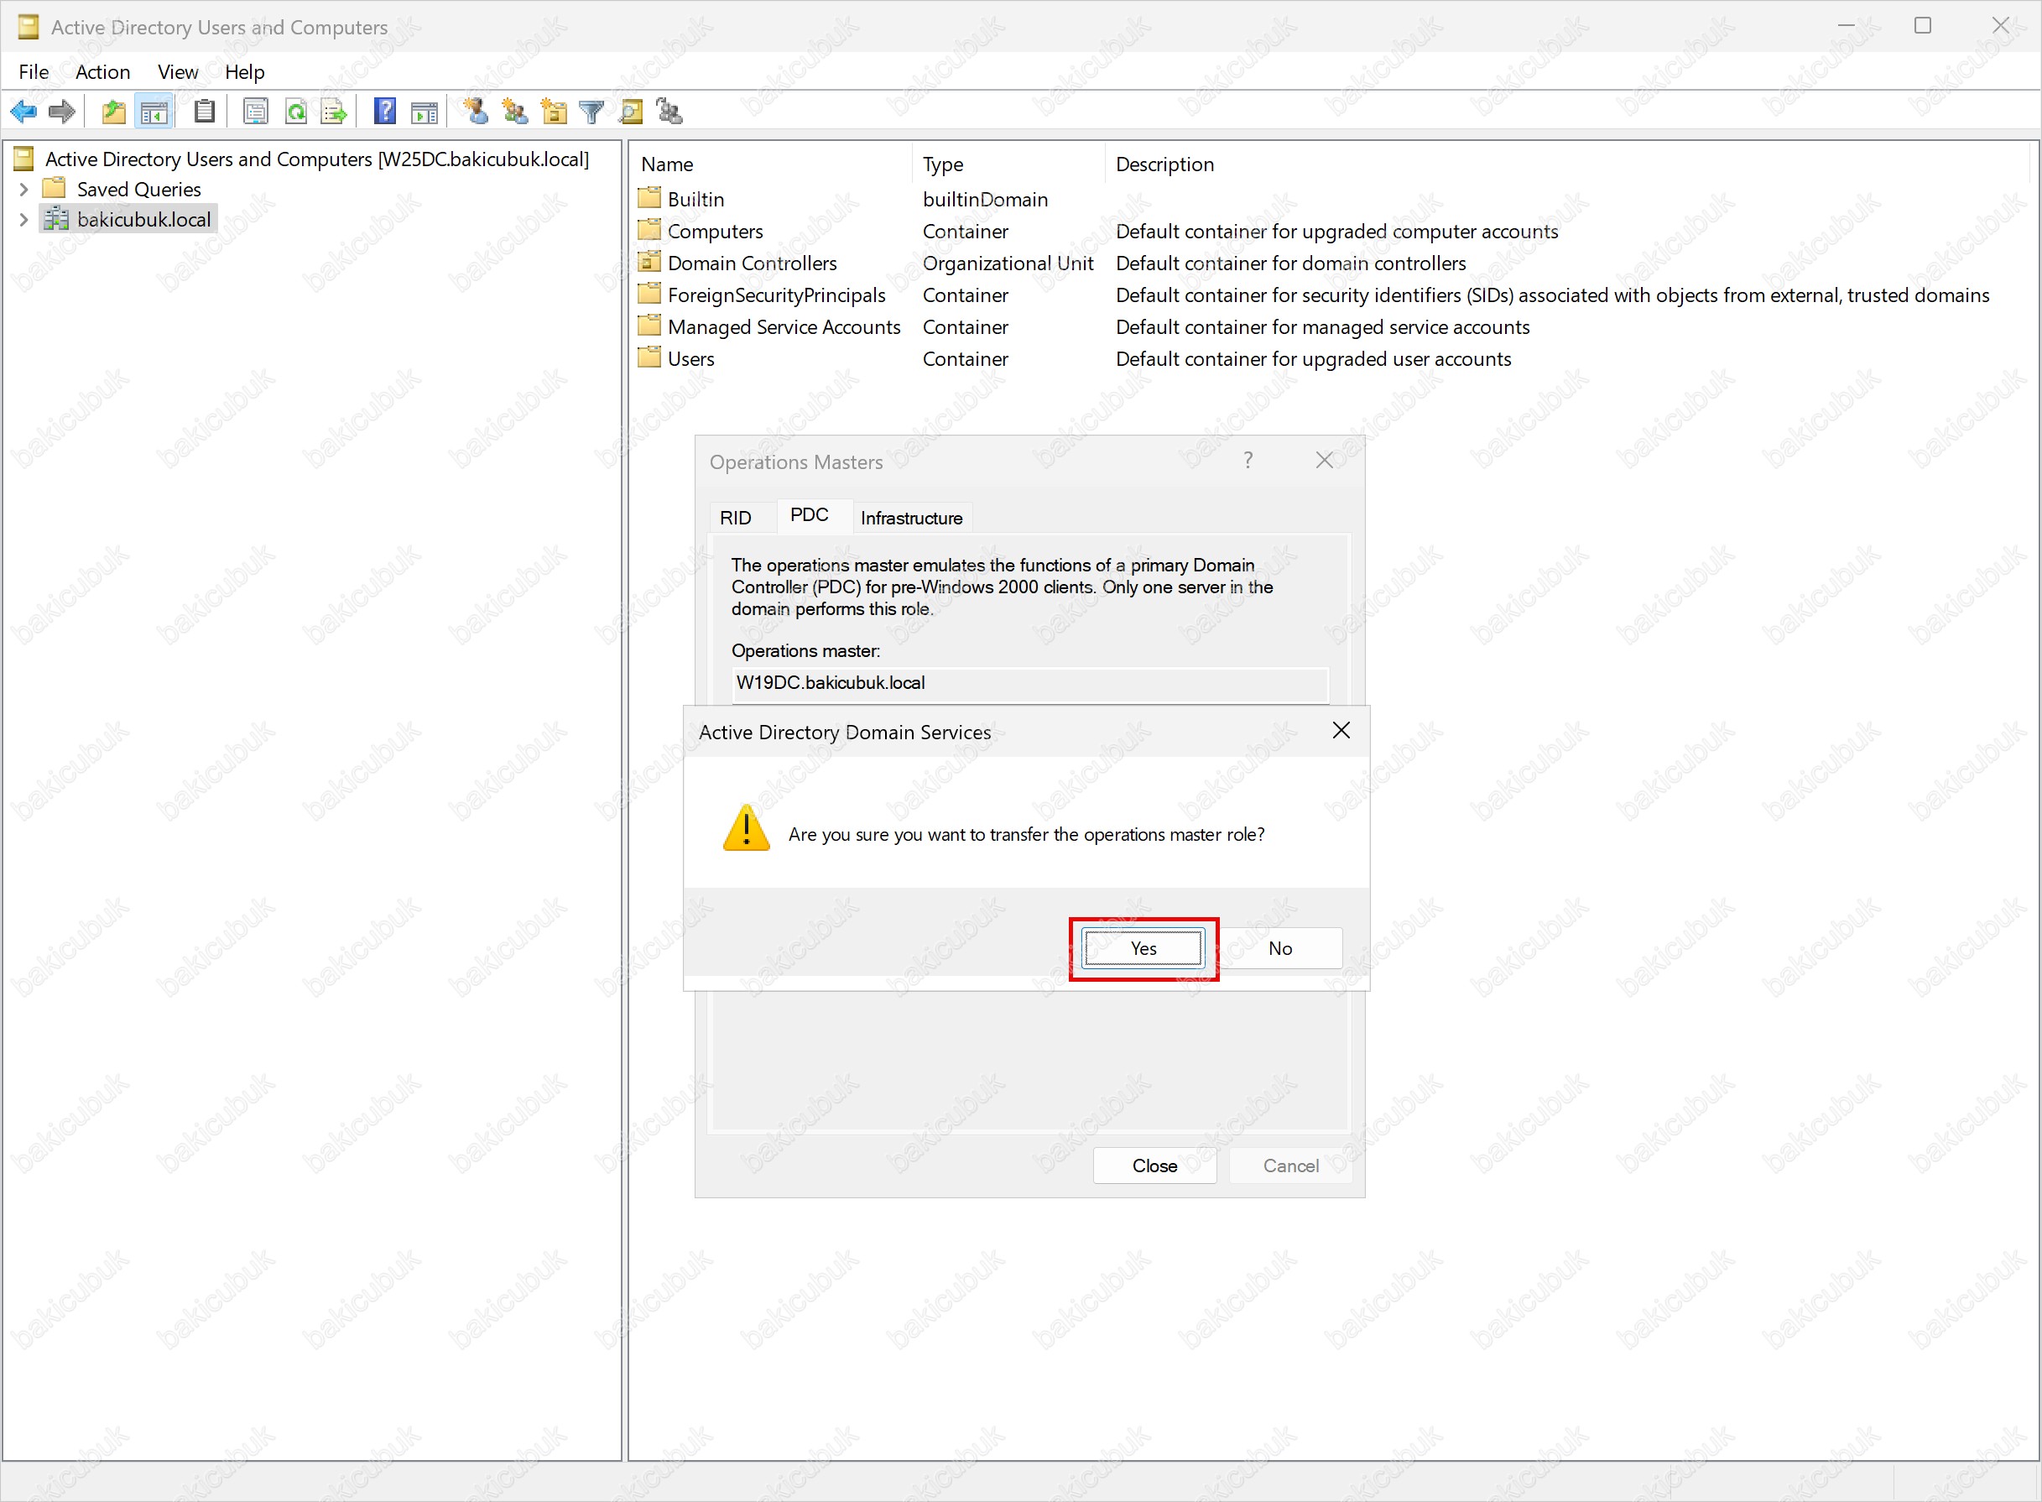Click the builtinDomain type cell
Screen dimensions: 2042x1502
(985, 199)
